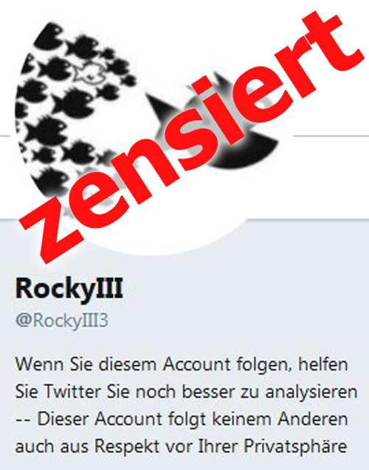The image size is (369, 470).
Task: Click the word Account in the first bio line
Action: [197, 364]
